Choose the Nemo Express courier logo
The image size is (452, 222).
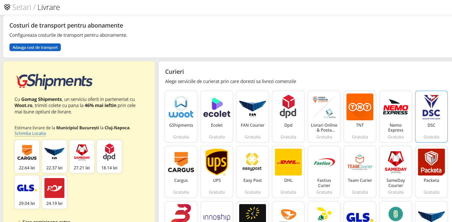(396, 107)
